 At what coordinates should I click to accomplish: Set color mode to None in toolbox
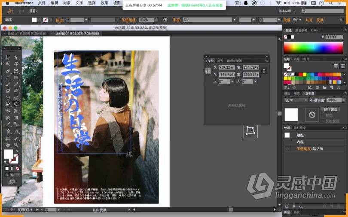(x=18, y=168)
